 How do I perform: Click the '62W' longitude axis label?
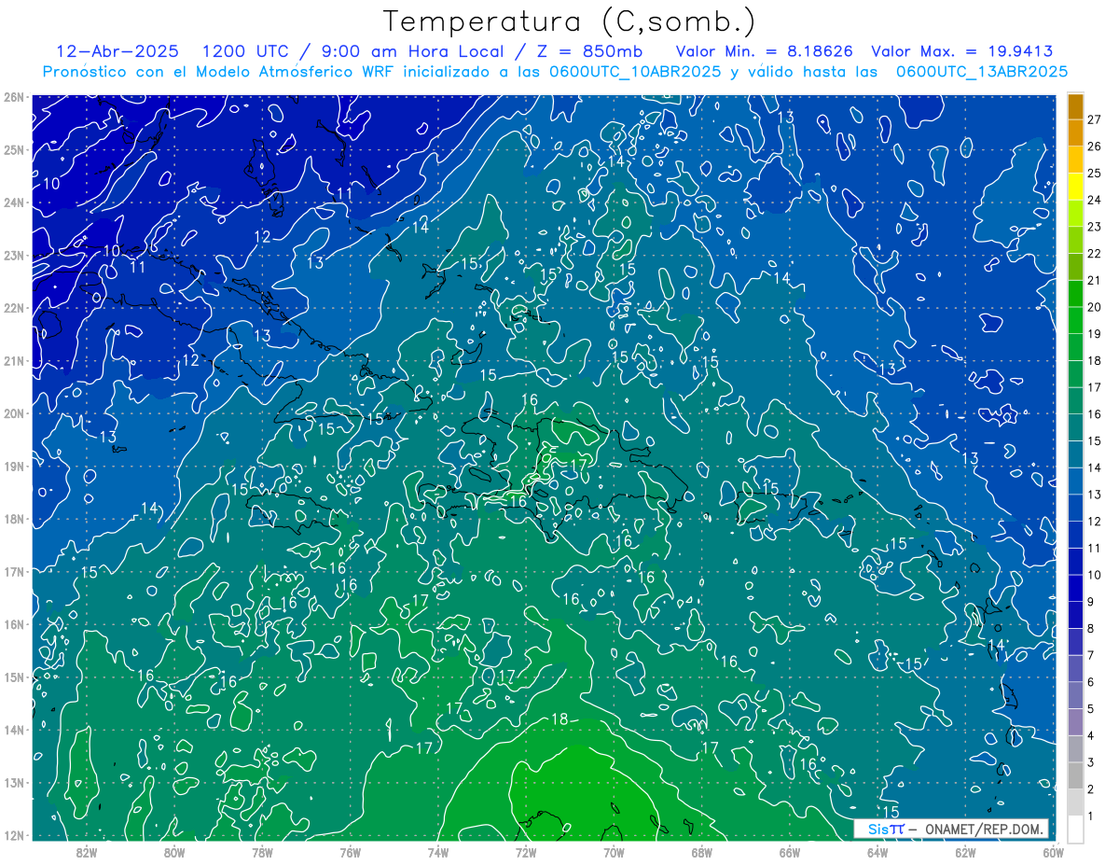click(965, 852)
